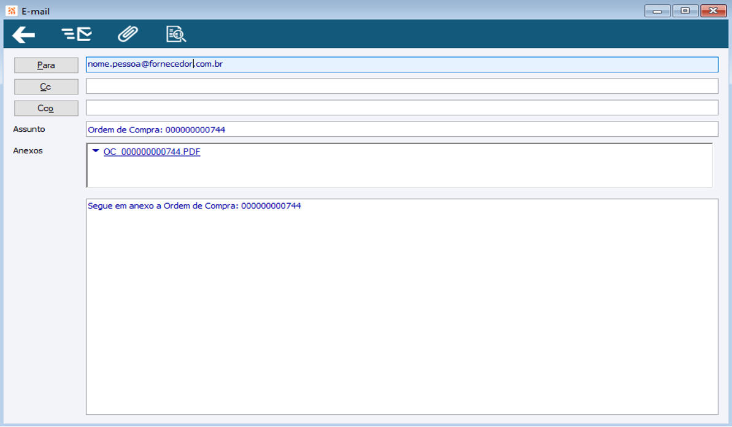The width and height of the screenshot is (732, 427).
Task: Send the e-mail using envelope icon
Action: point(77,34)
